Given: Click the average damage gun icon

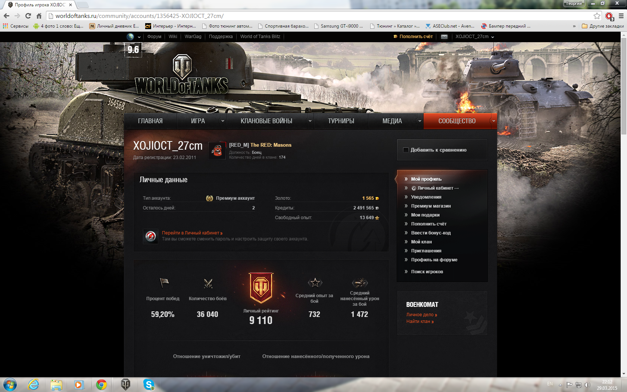Looking at the screenshot, I should (x=360, y=283).
